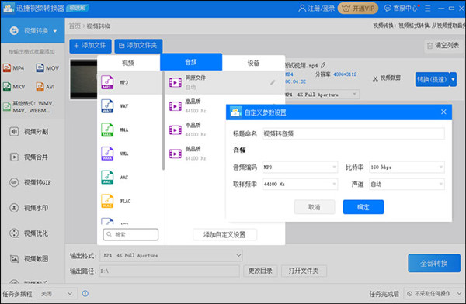The width and height of the screenshot is (466, 304).
Task: Expand the 输出格式 MP4 4K dropdown
Action: (x=171, y=255)
